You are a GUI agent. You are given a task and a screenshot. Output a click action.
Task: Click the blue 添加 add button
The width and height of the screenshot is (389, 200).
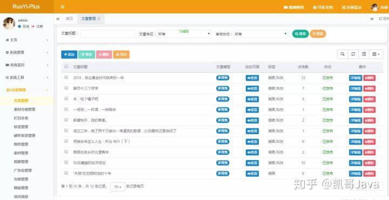[x=69, y=54]
